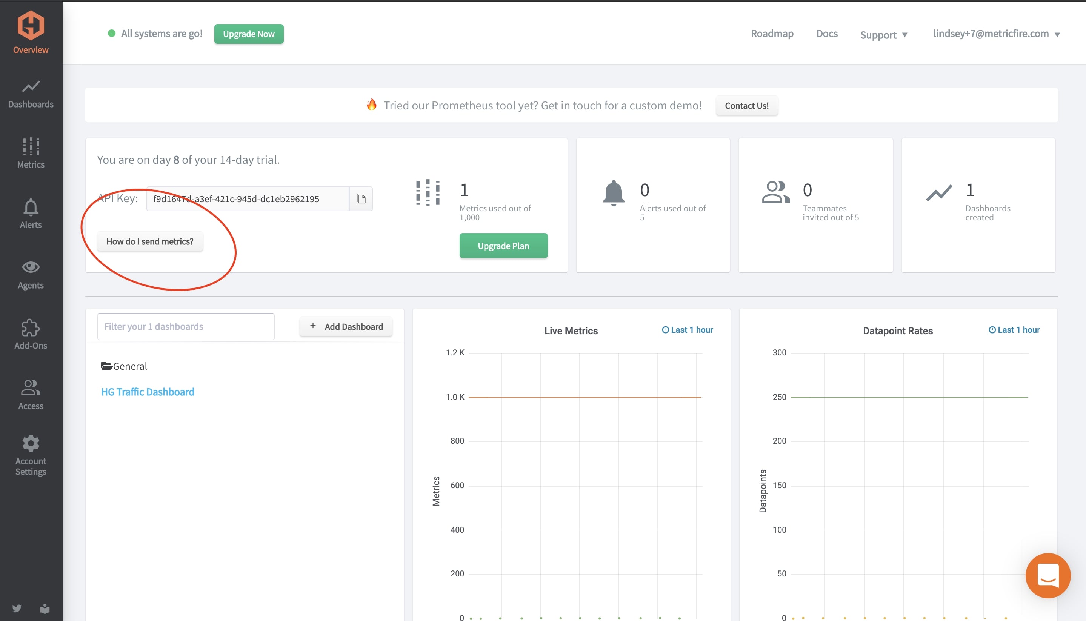Open Dashboards in the sidebar
Screen dimensions: 1086x621
pyautogui.click(x=31, y=94)
